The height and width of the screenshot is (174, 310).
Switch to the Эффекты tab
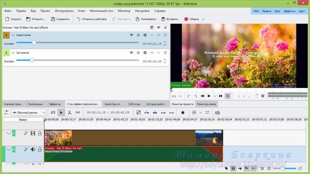click(x=55, y=104)
